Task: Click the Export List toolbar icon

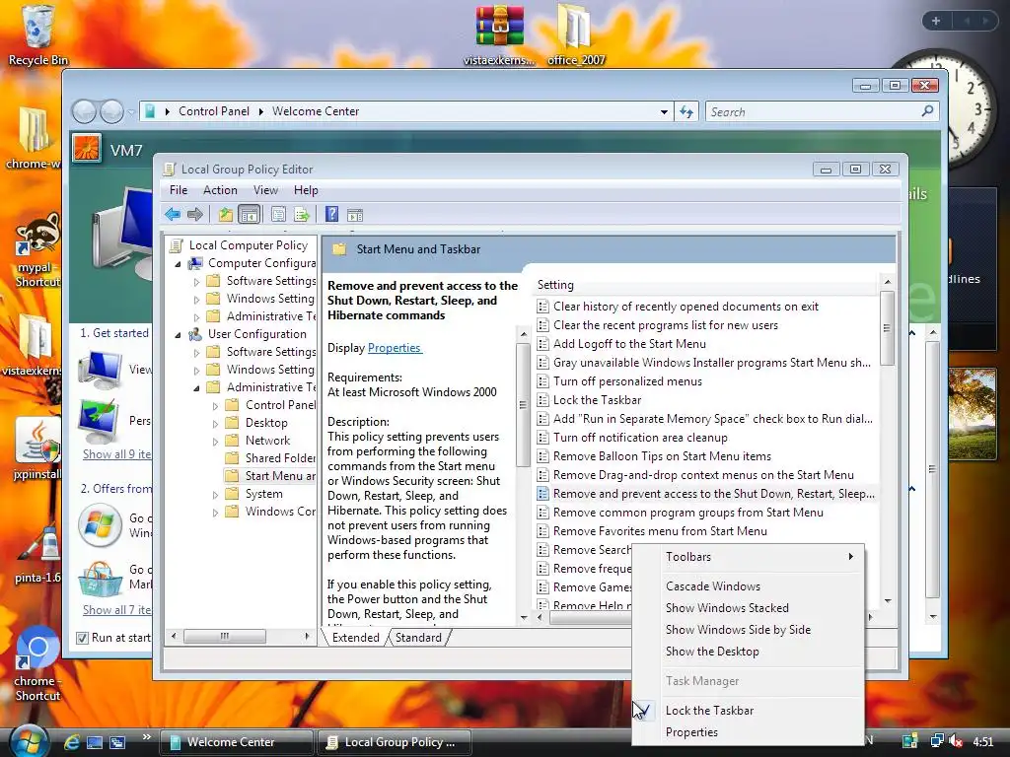Action: [302, 214]
